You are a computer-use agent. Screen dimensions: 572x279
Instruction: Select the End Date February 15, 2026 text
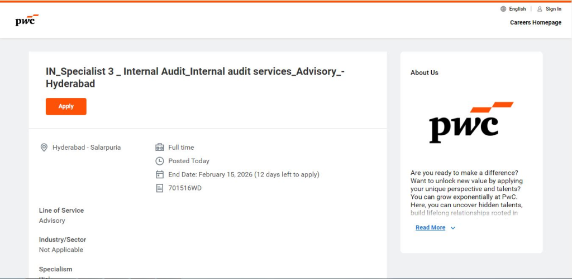244,174
